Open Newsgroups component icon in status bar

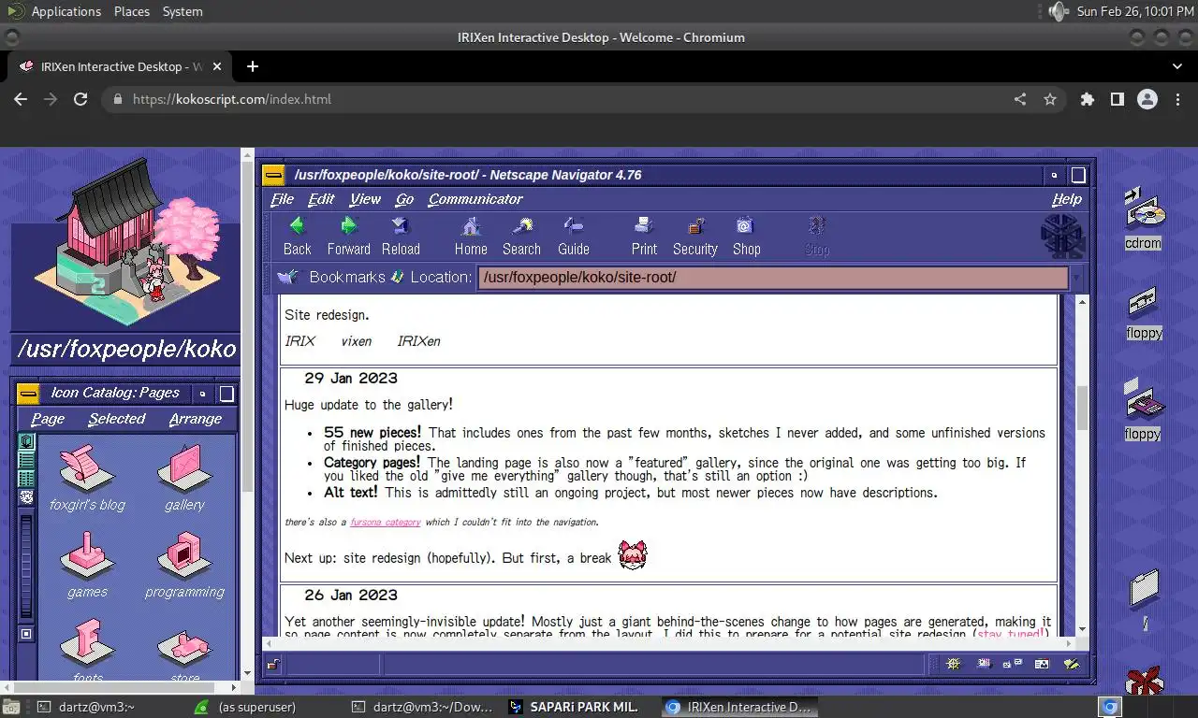pos(1012,664)
